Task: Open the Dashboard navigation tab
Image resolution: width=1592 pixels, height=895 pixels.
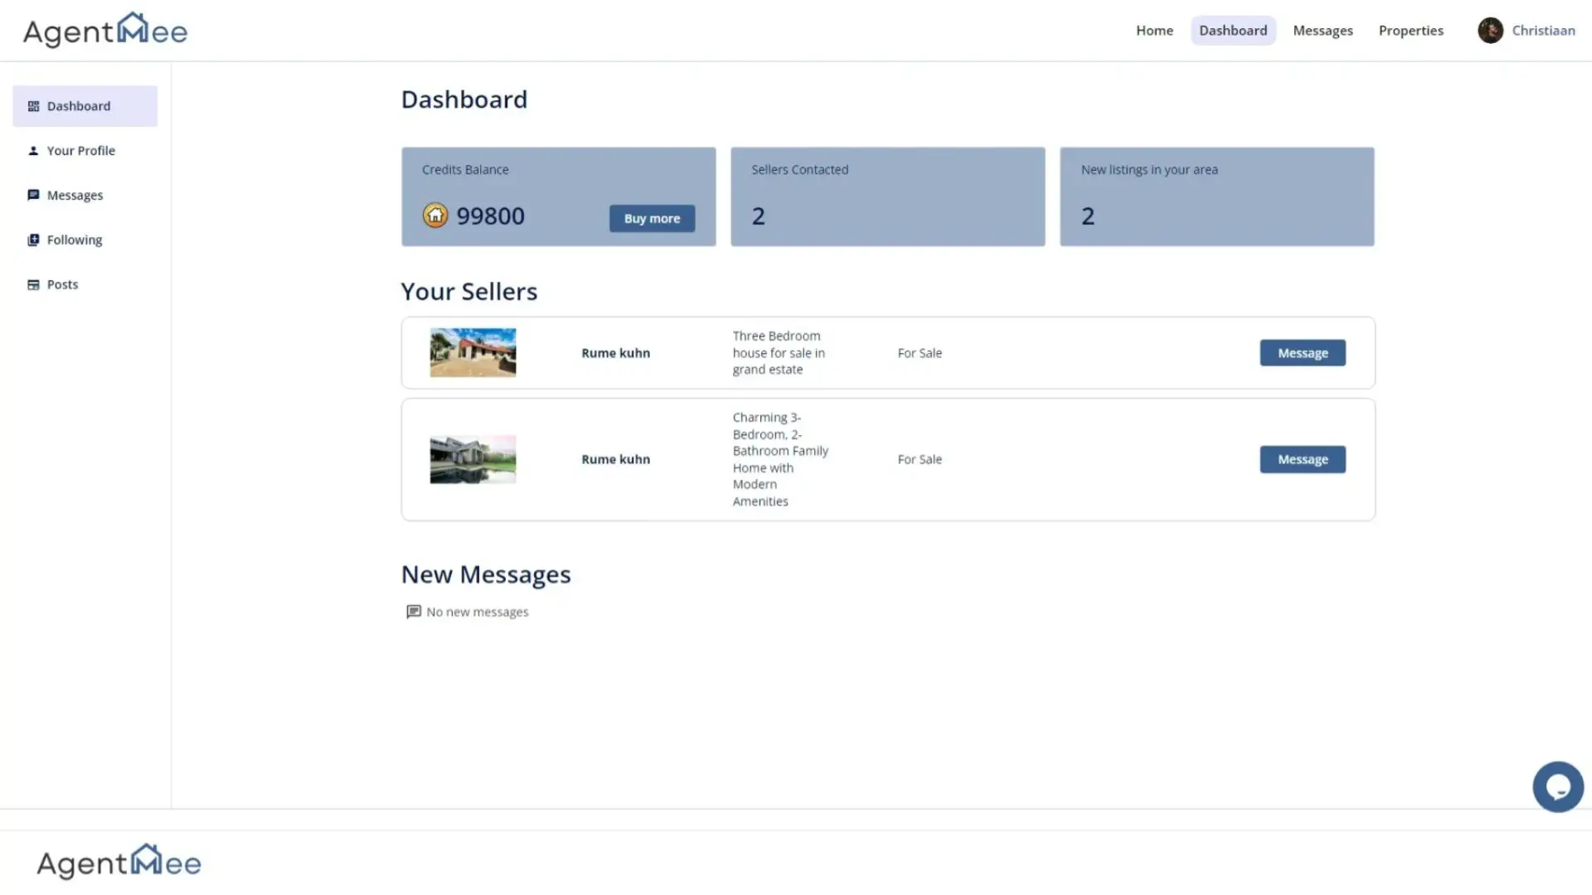Action: [1232, 30]
